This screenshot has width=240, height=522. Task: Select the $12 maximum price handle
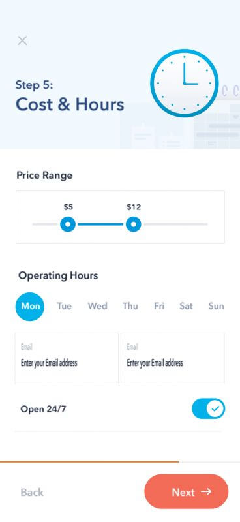(134, 224)
